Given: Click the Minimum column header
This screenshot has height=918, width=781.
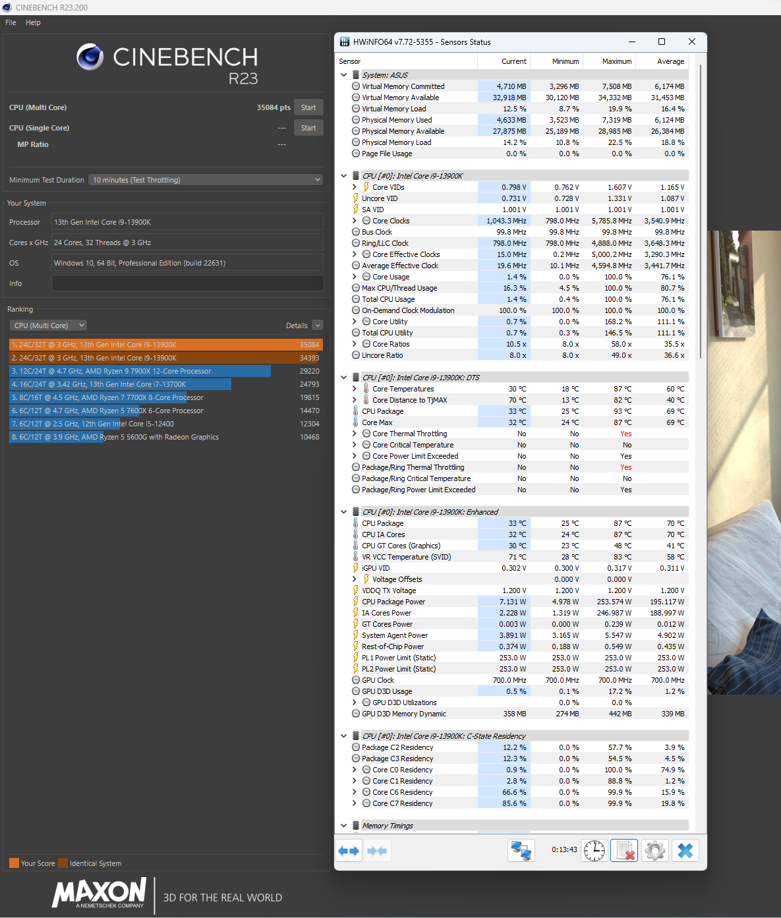Looking at the screenshot, I should tap(556, 61).
